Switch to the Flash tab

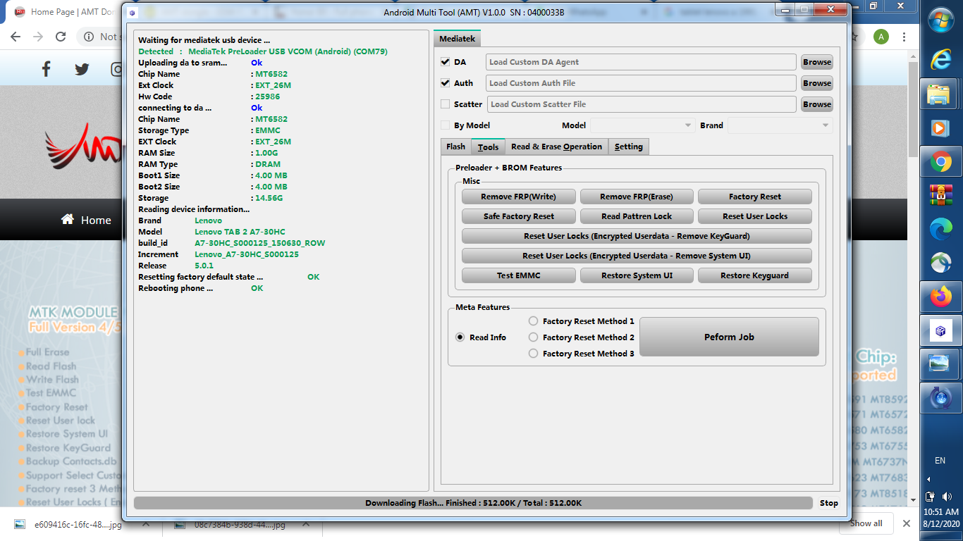455,147
